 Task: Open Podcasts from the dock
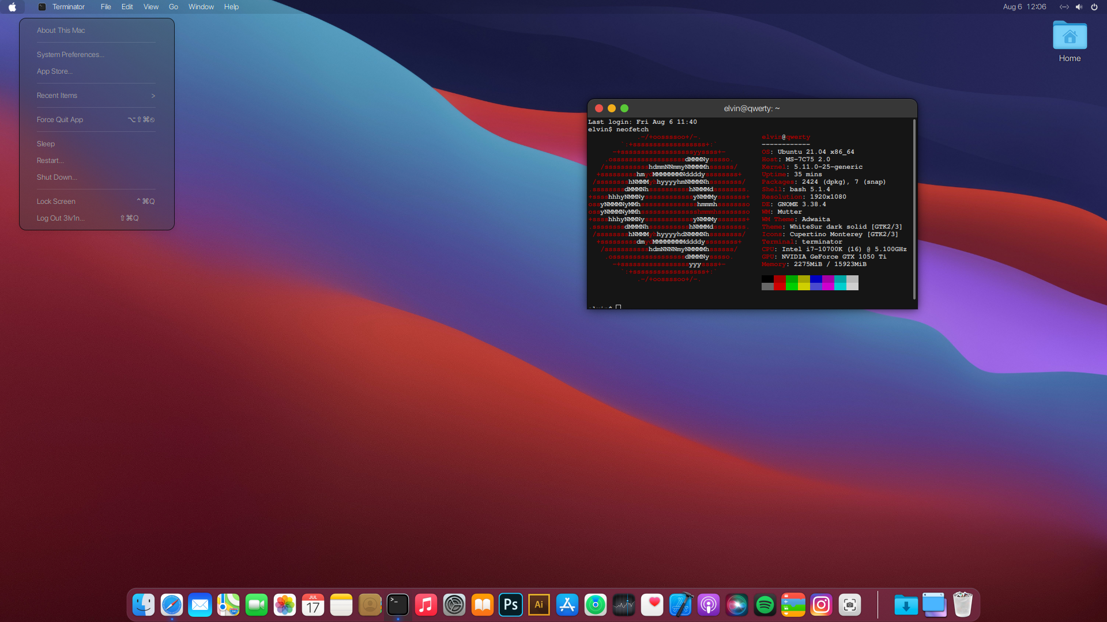[x=709, y=605]
